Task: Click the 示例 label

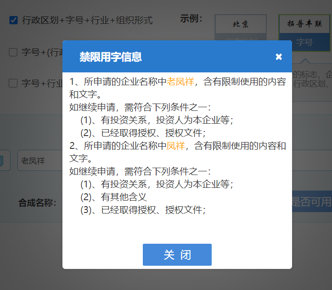Action: (x=191, y=19)
